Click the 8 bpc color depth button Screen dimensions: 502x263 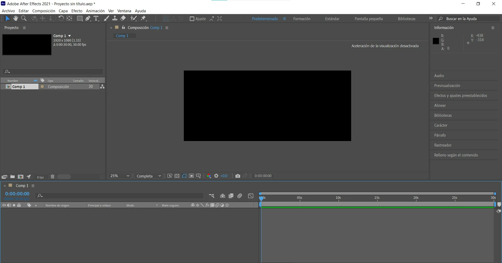tap(41, 177)
